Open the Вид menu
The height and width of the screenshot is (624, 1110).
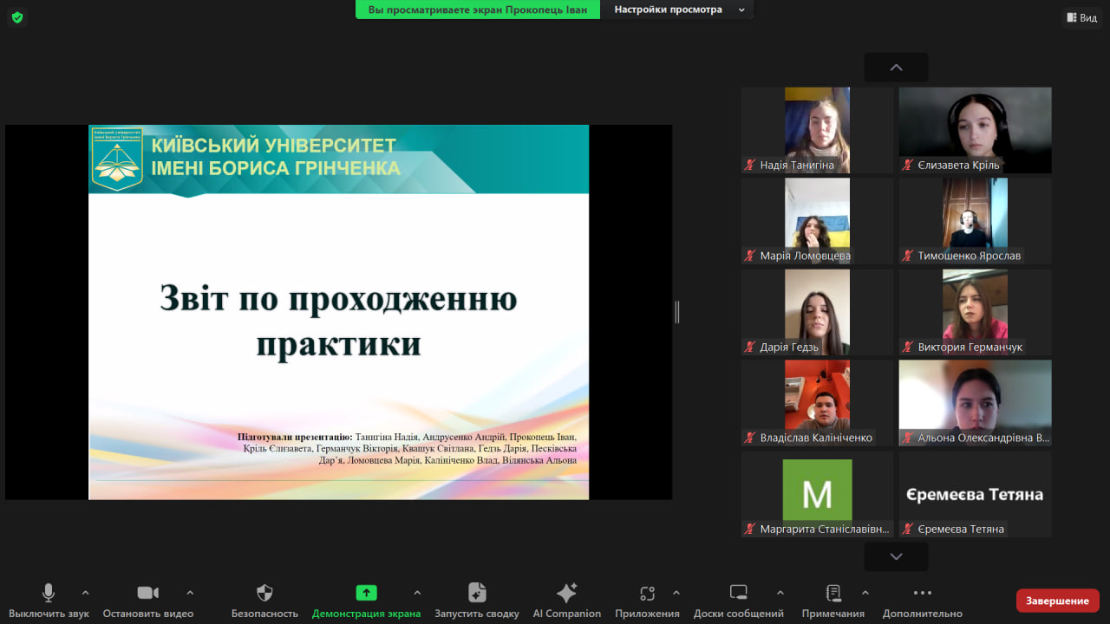pos(1082,17)
